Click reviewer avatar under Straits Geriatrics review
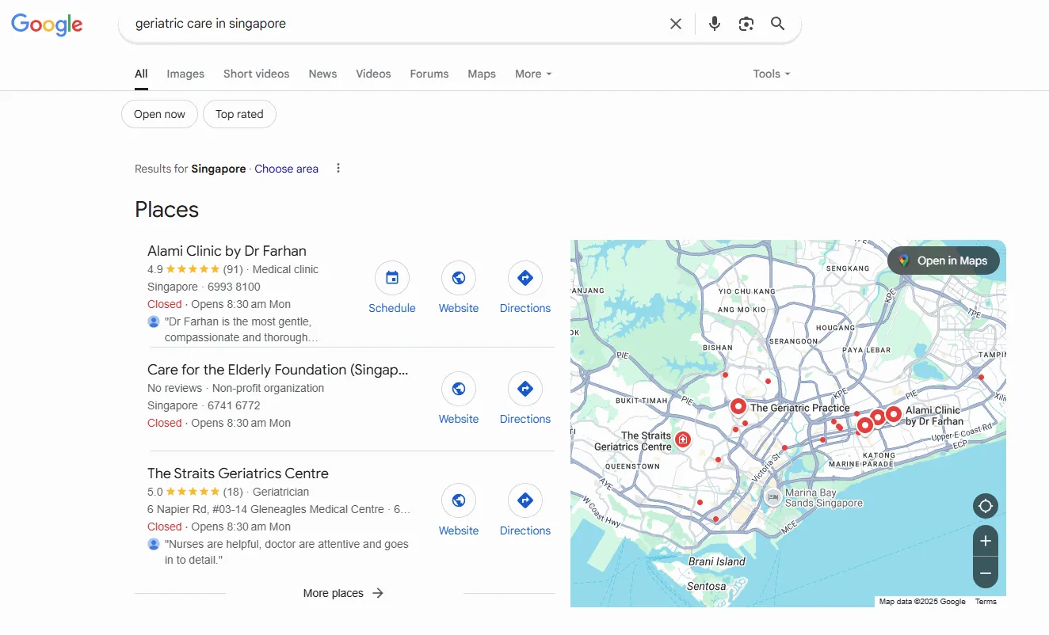This screenshot has width=1049, height=635. [x=154, y=544]
